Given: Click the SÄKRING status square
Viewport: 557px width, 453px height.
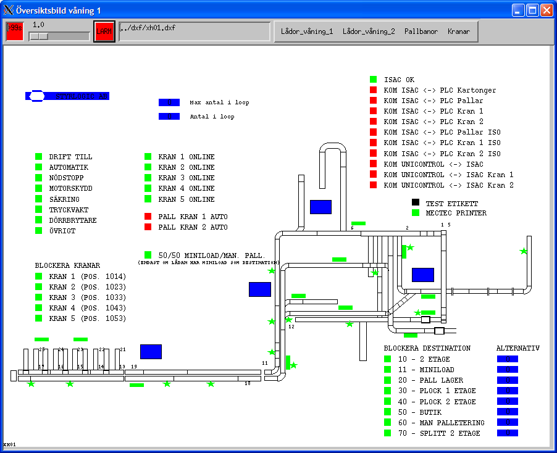Looking at the screenshot, I should [x=39, y=199].
